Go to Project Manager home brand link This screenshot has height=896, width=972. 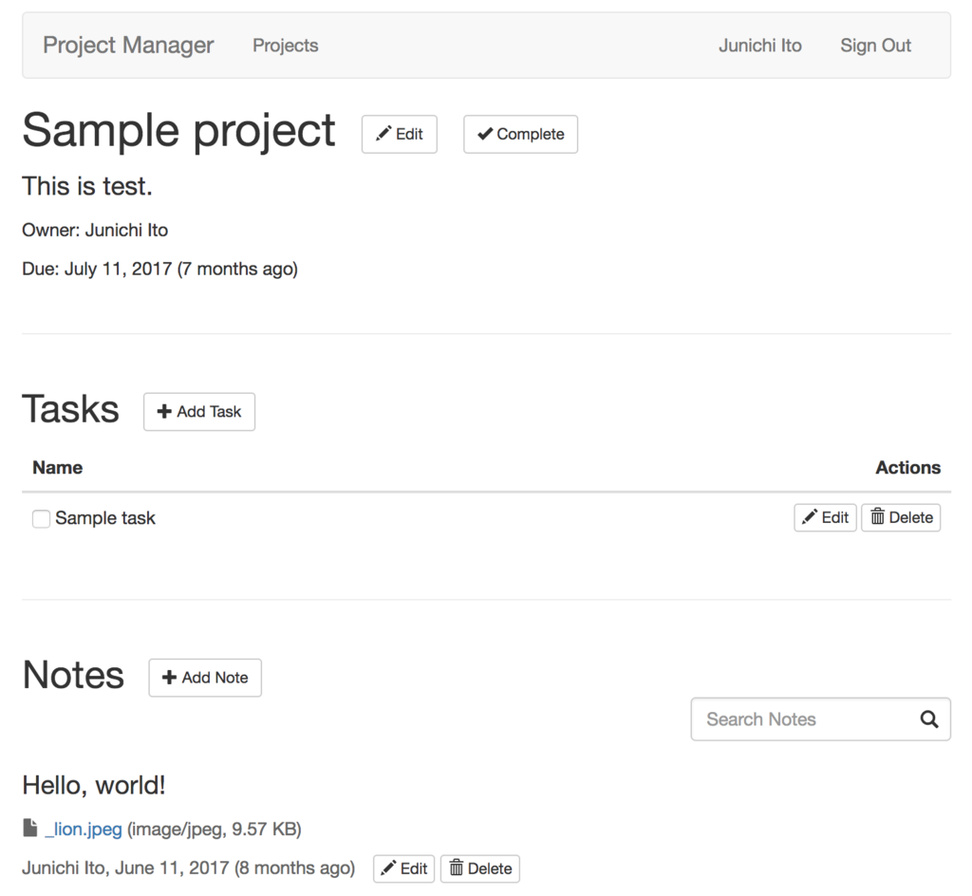pos(128,46)
